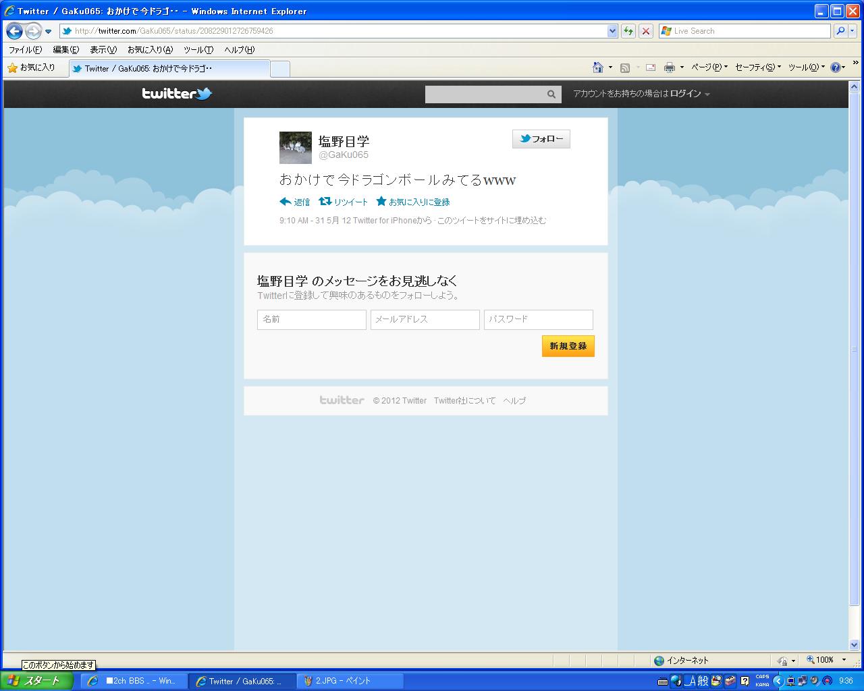Click the お気に入り favorites star button

pos(31,67)
